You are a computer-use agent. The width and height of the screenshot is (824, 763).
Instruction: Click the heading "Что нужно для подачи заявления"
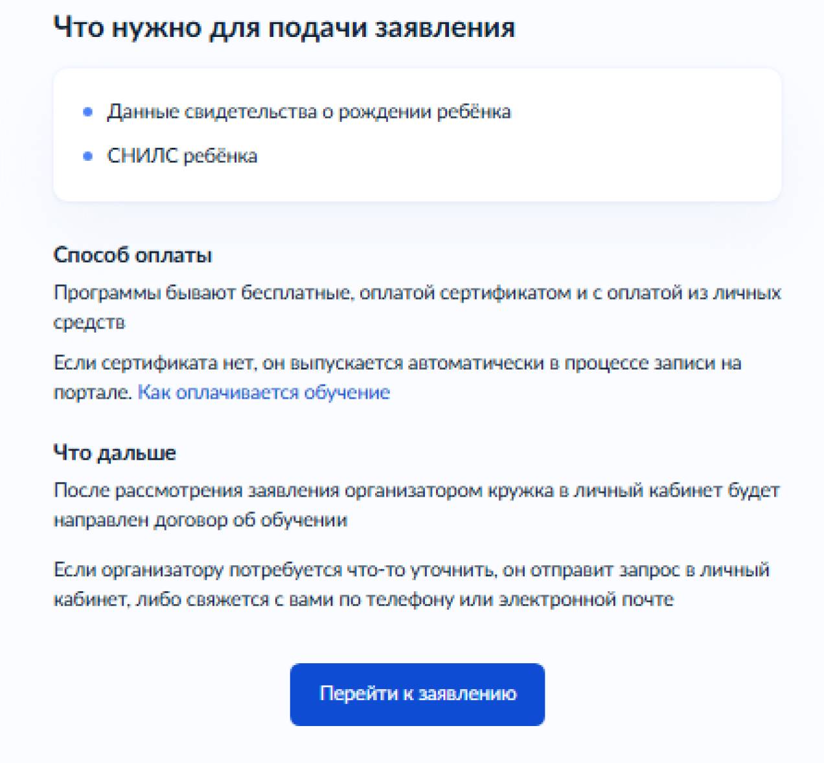(284, 28)
